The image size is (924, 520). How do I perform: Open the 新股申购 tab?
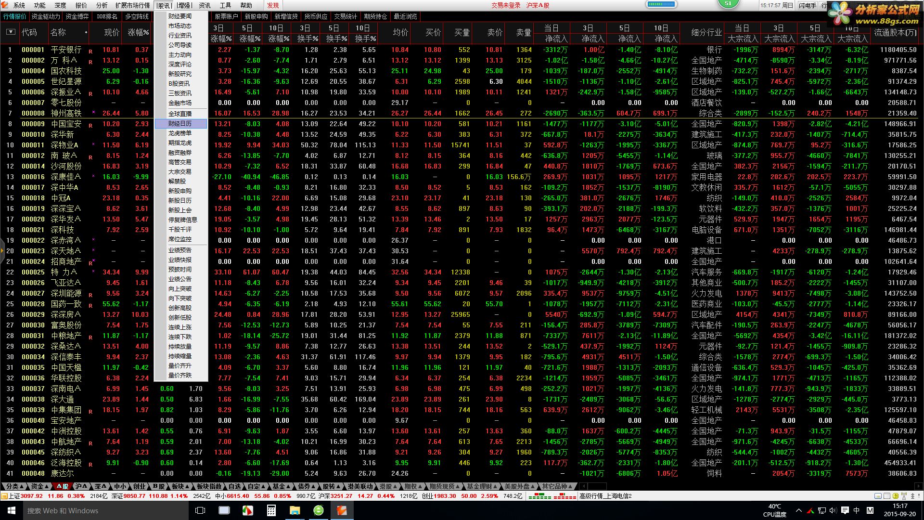256,16
